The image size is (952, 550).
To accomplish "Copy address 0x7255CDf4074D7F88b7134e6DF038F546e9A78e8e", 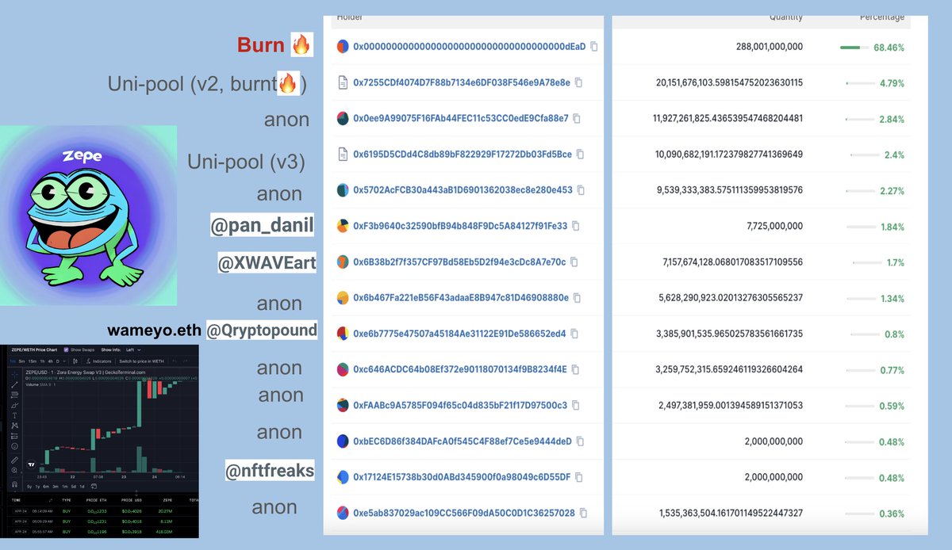I will (x=578, y=82).
